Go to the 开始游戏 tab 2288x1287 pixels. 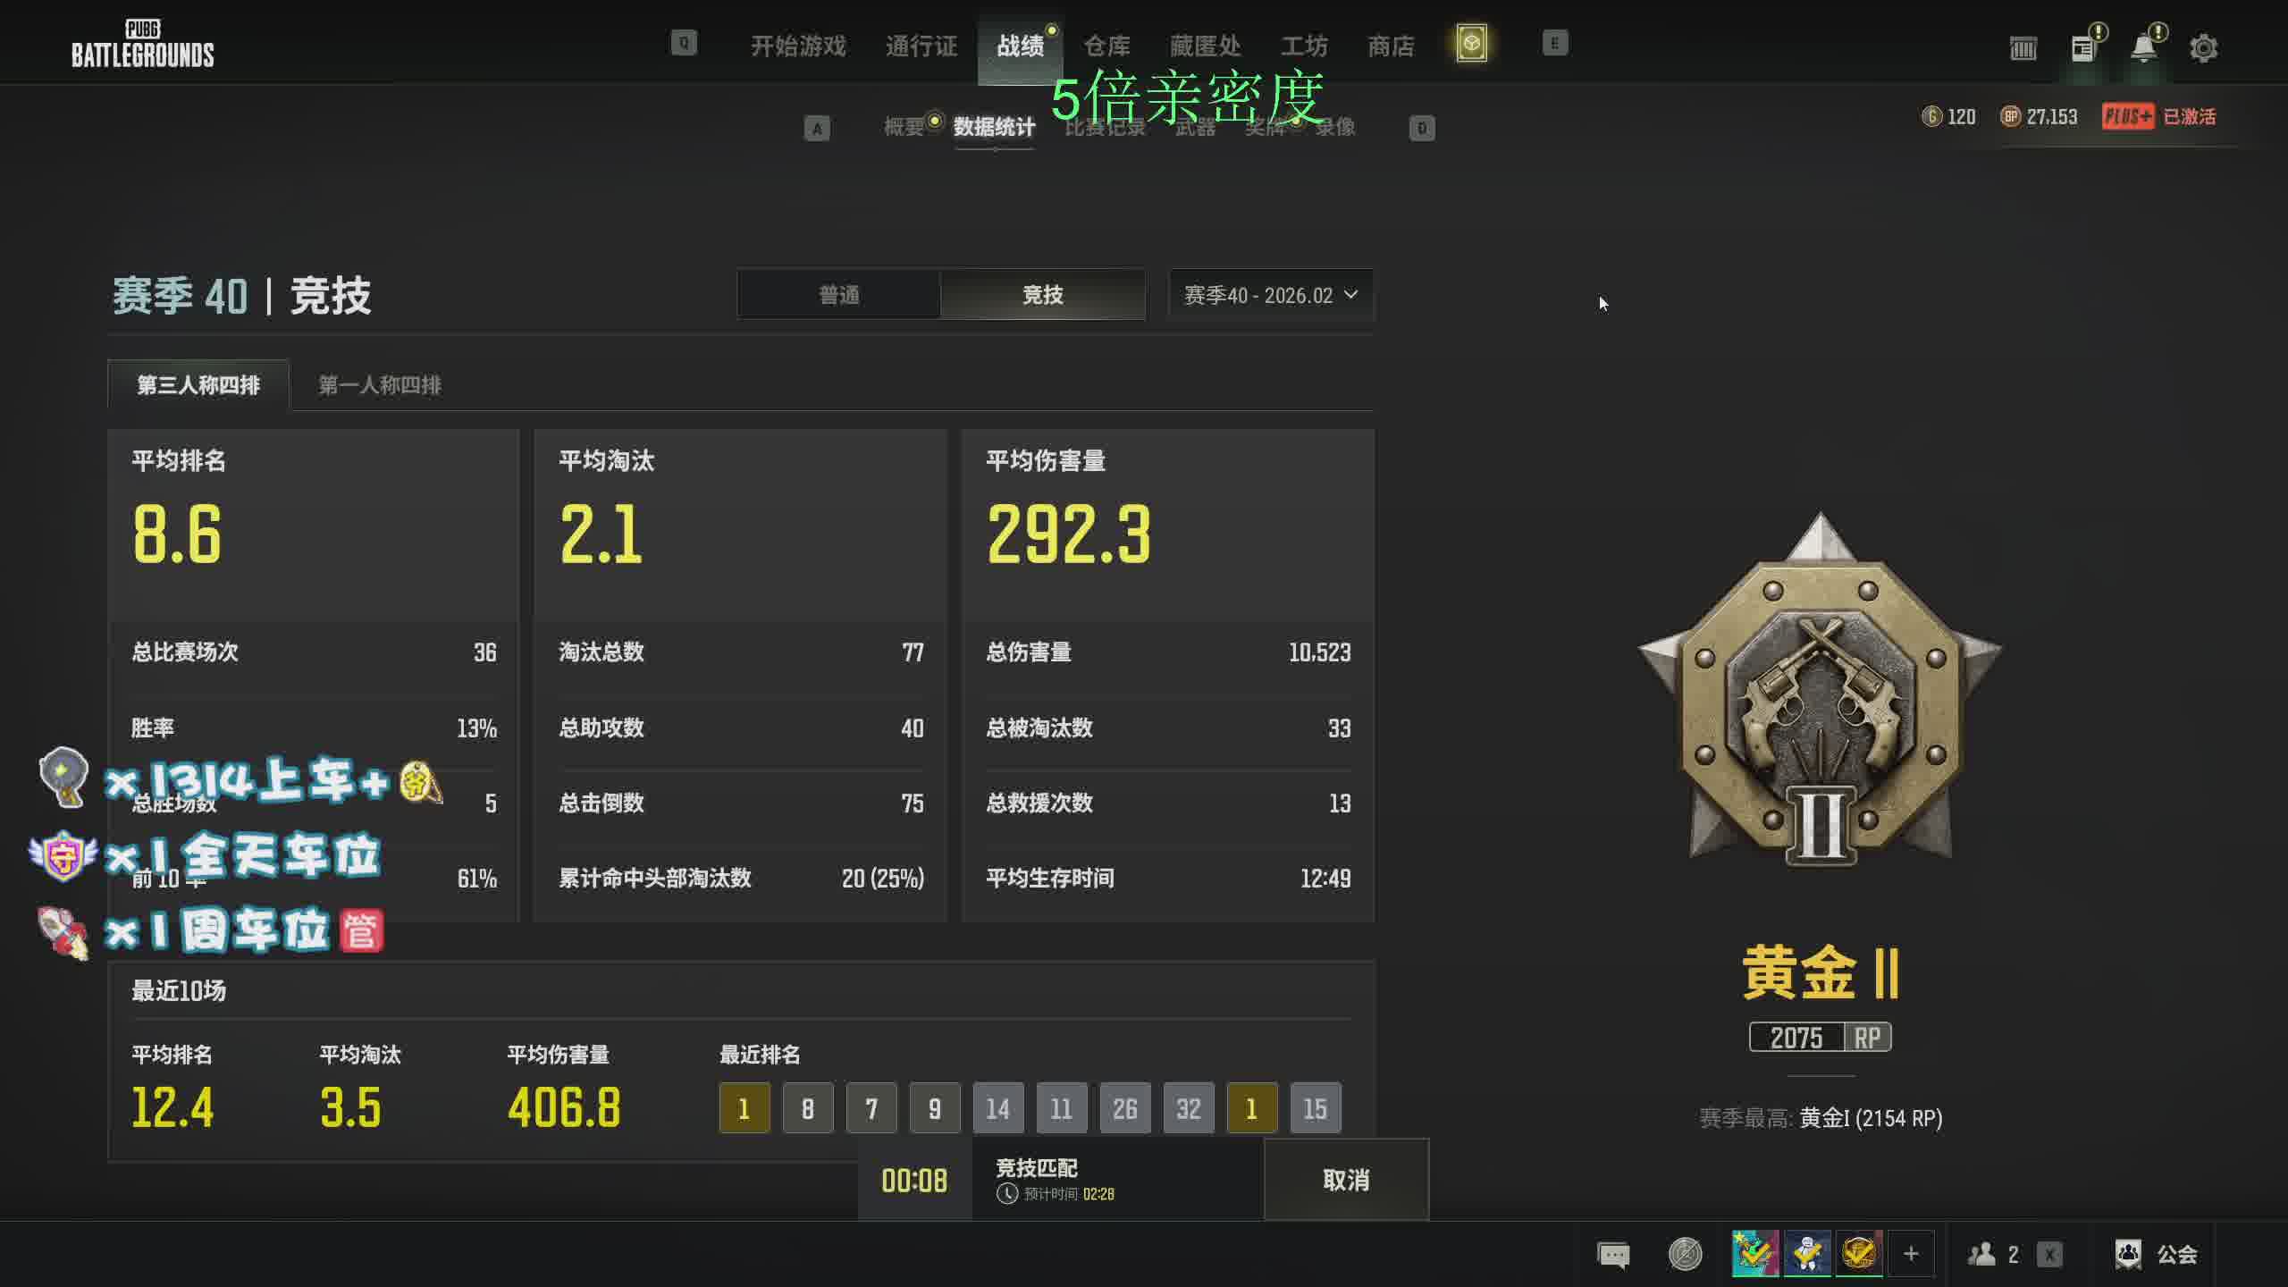tap(798, 46)
